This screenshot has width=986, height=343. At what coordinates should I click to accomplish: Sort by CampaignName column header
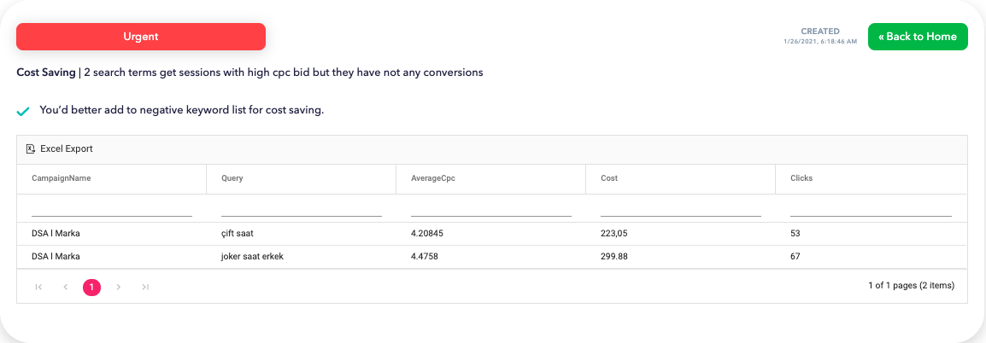point(62,178)
